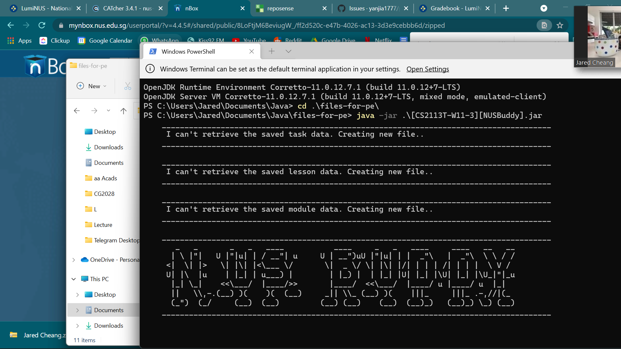Open terminal profile dropdown chevron

[x=289, y=51]
